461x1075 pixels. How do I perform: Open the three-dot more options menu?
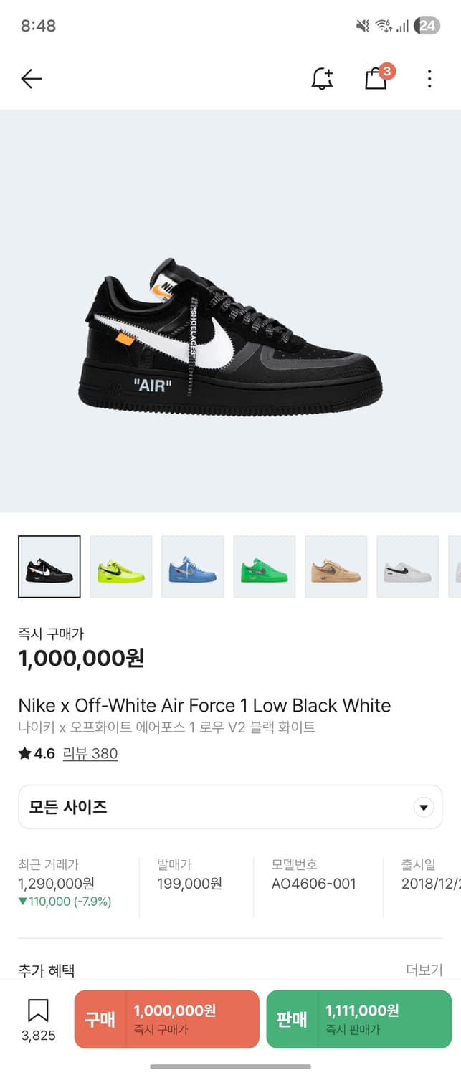(429, 79)
